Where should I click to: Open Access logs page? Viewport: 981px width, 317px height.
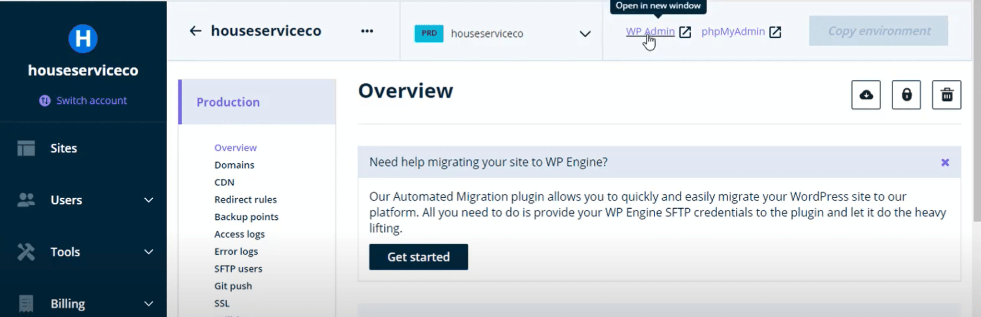coord(239,234)
